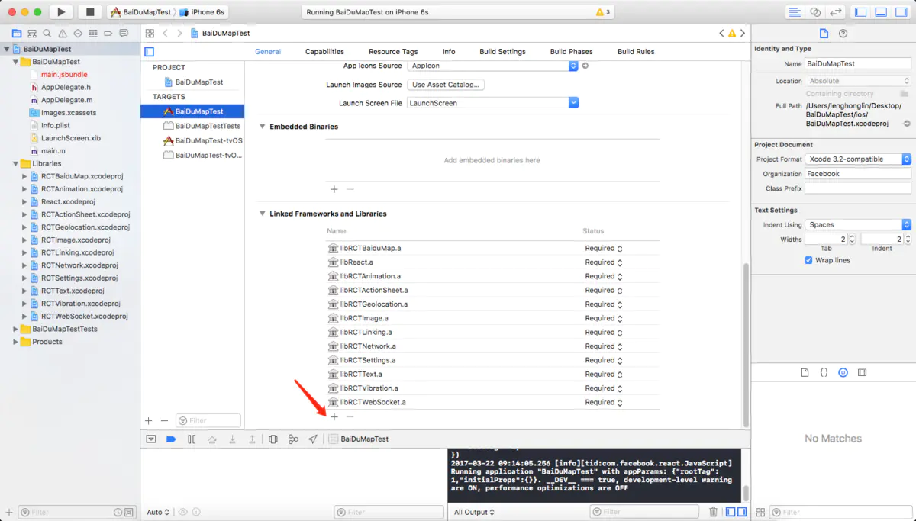Viewport: 916px width, 521px height.
Task: Open the debug navigator icon
Action: [92, 34]
